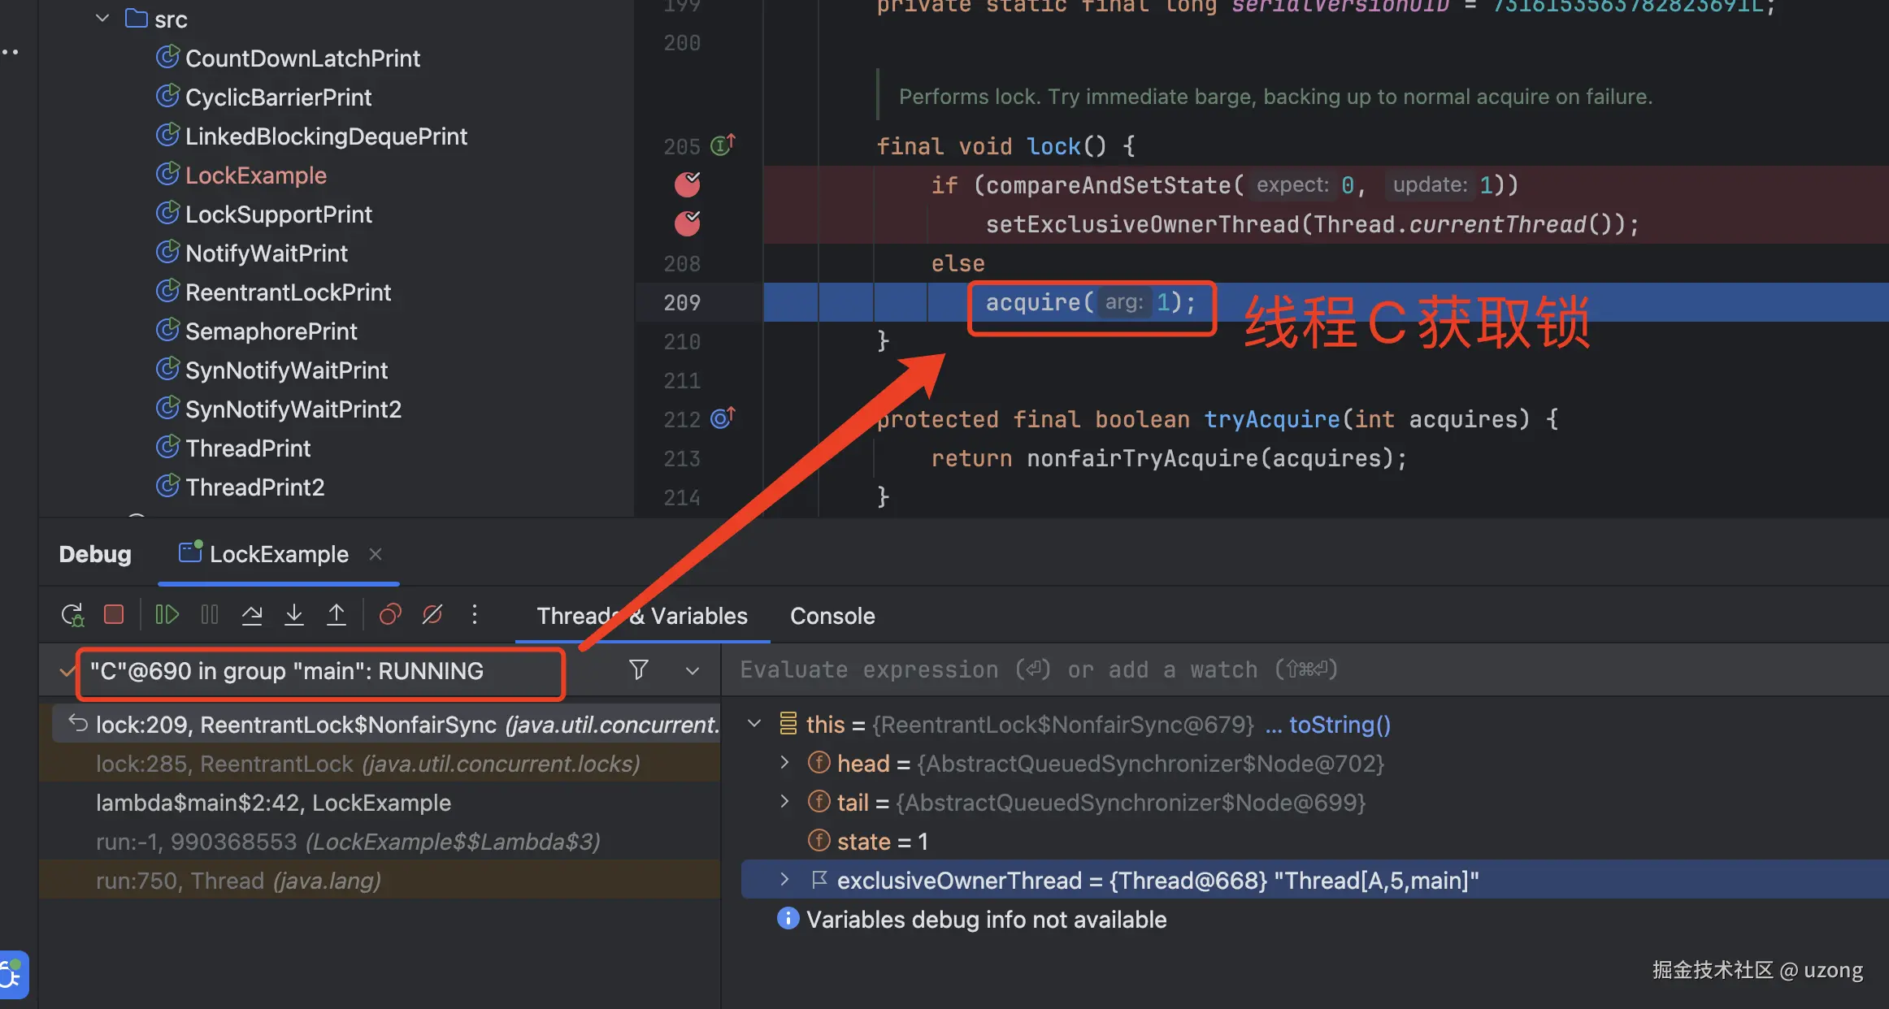Image resolution: width=1889 pixels, height=1009 pixels.
Task: Open the View Breakpoints dialog icon
Action: coord(390,615)
